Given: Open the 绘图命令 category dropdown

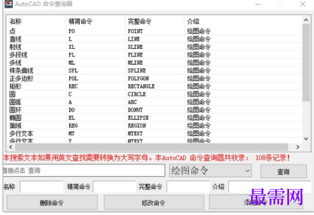Looking at the screenshot, I should click(x=210, y=171).
